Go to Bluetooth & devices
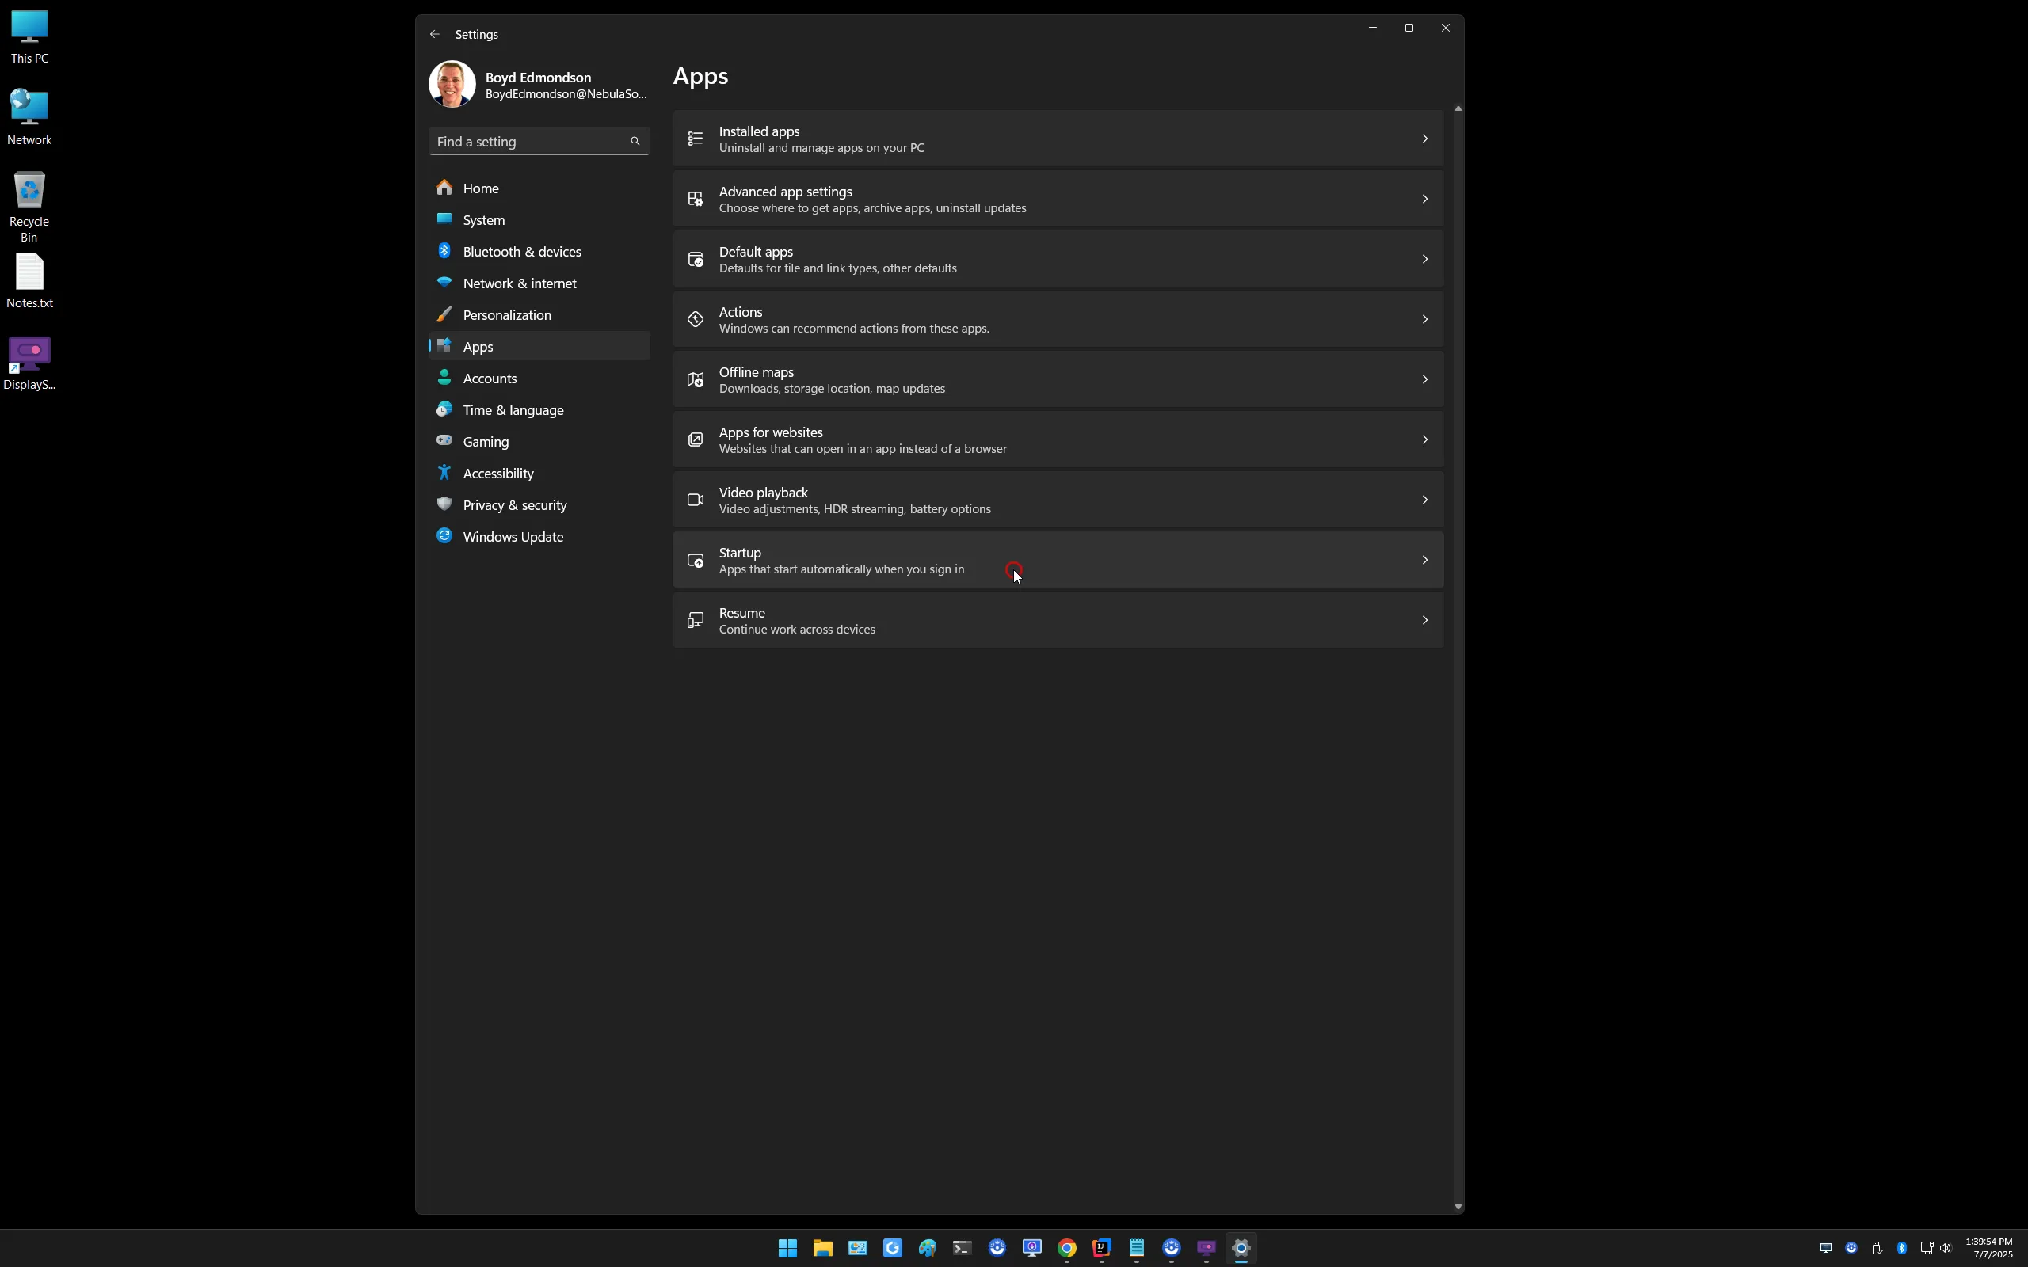Image resolution: width=2028 pixels, height=1267 pixels. (x=539, y=253)
